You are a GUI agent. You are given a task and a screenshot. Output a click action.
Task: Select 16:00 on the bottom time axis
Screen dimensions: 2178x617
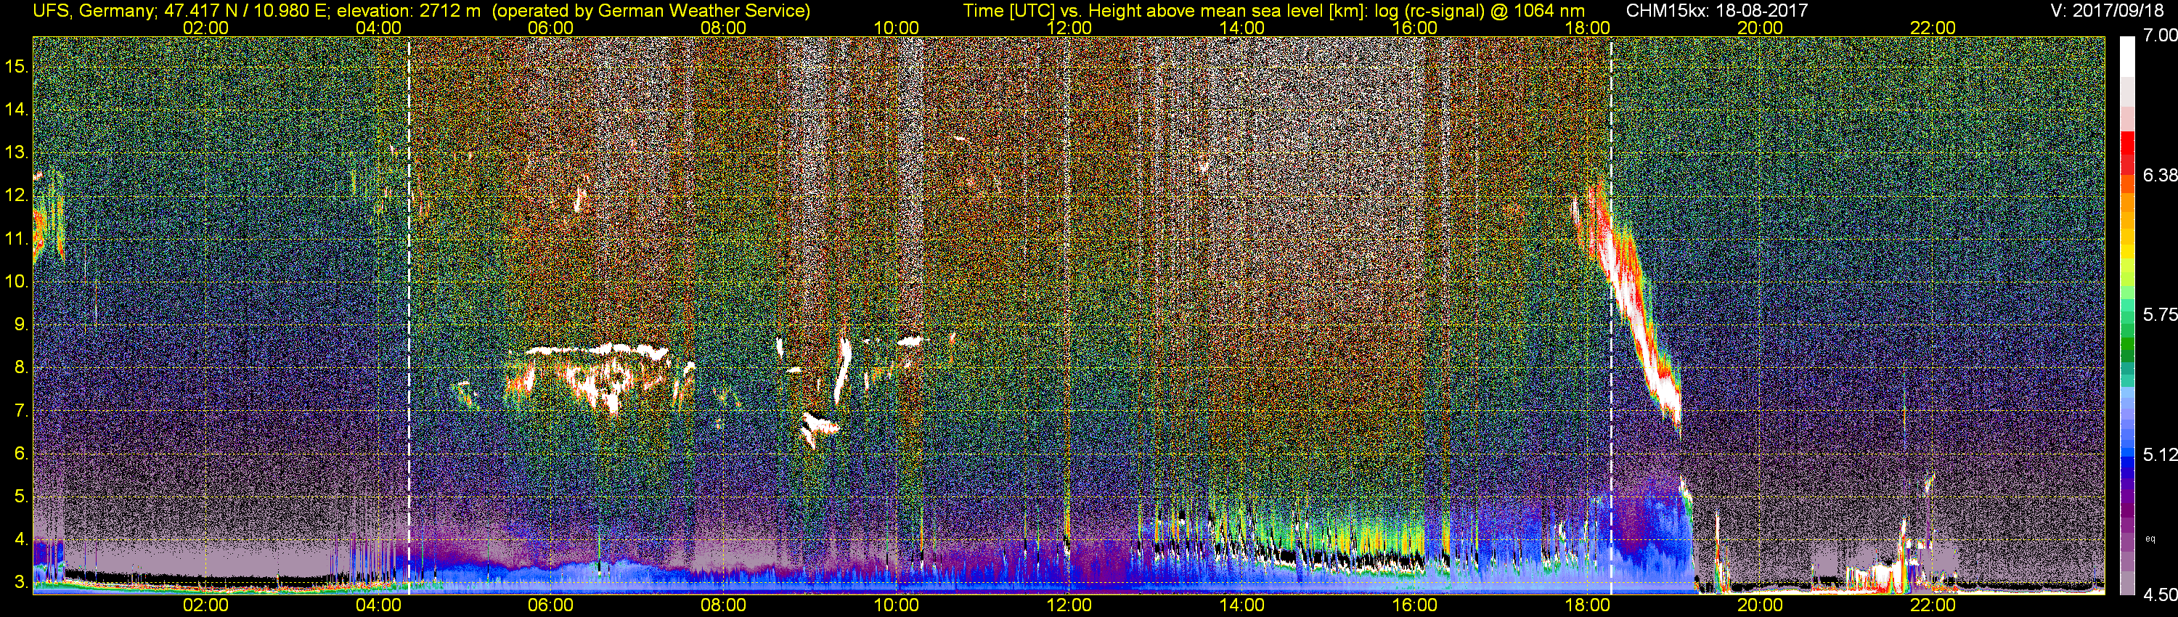(x=1414, y=605)
